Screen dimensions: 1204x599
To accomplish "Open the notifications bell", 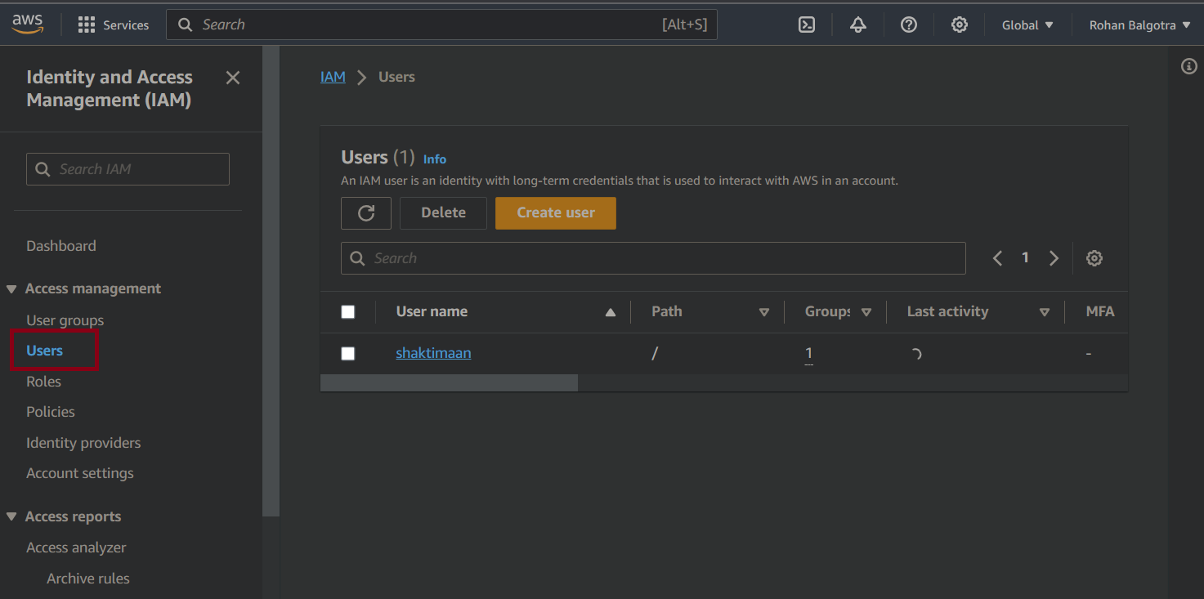I will pyautogui.click(x=857, y=25).
